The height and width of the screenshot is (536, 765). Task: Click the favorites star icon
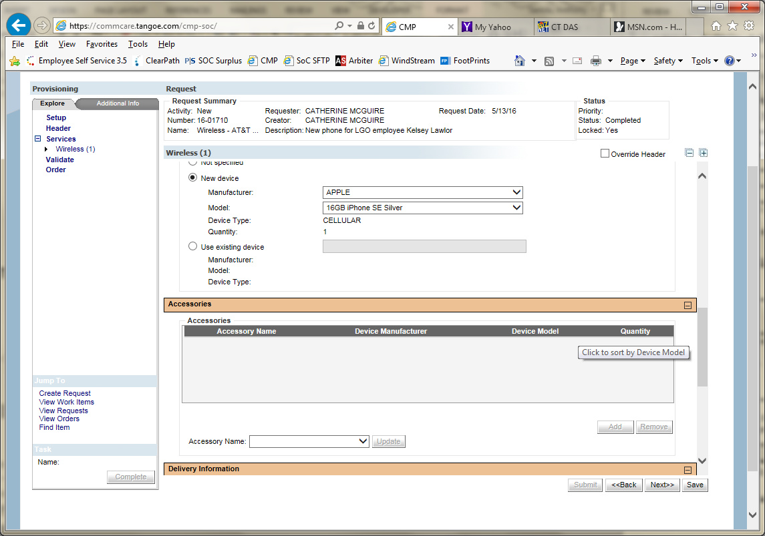[x=732, y=26]
